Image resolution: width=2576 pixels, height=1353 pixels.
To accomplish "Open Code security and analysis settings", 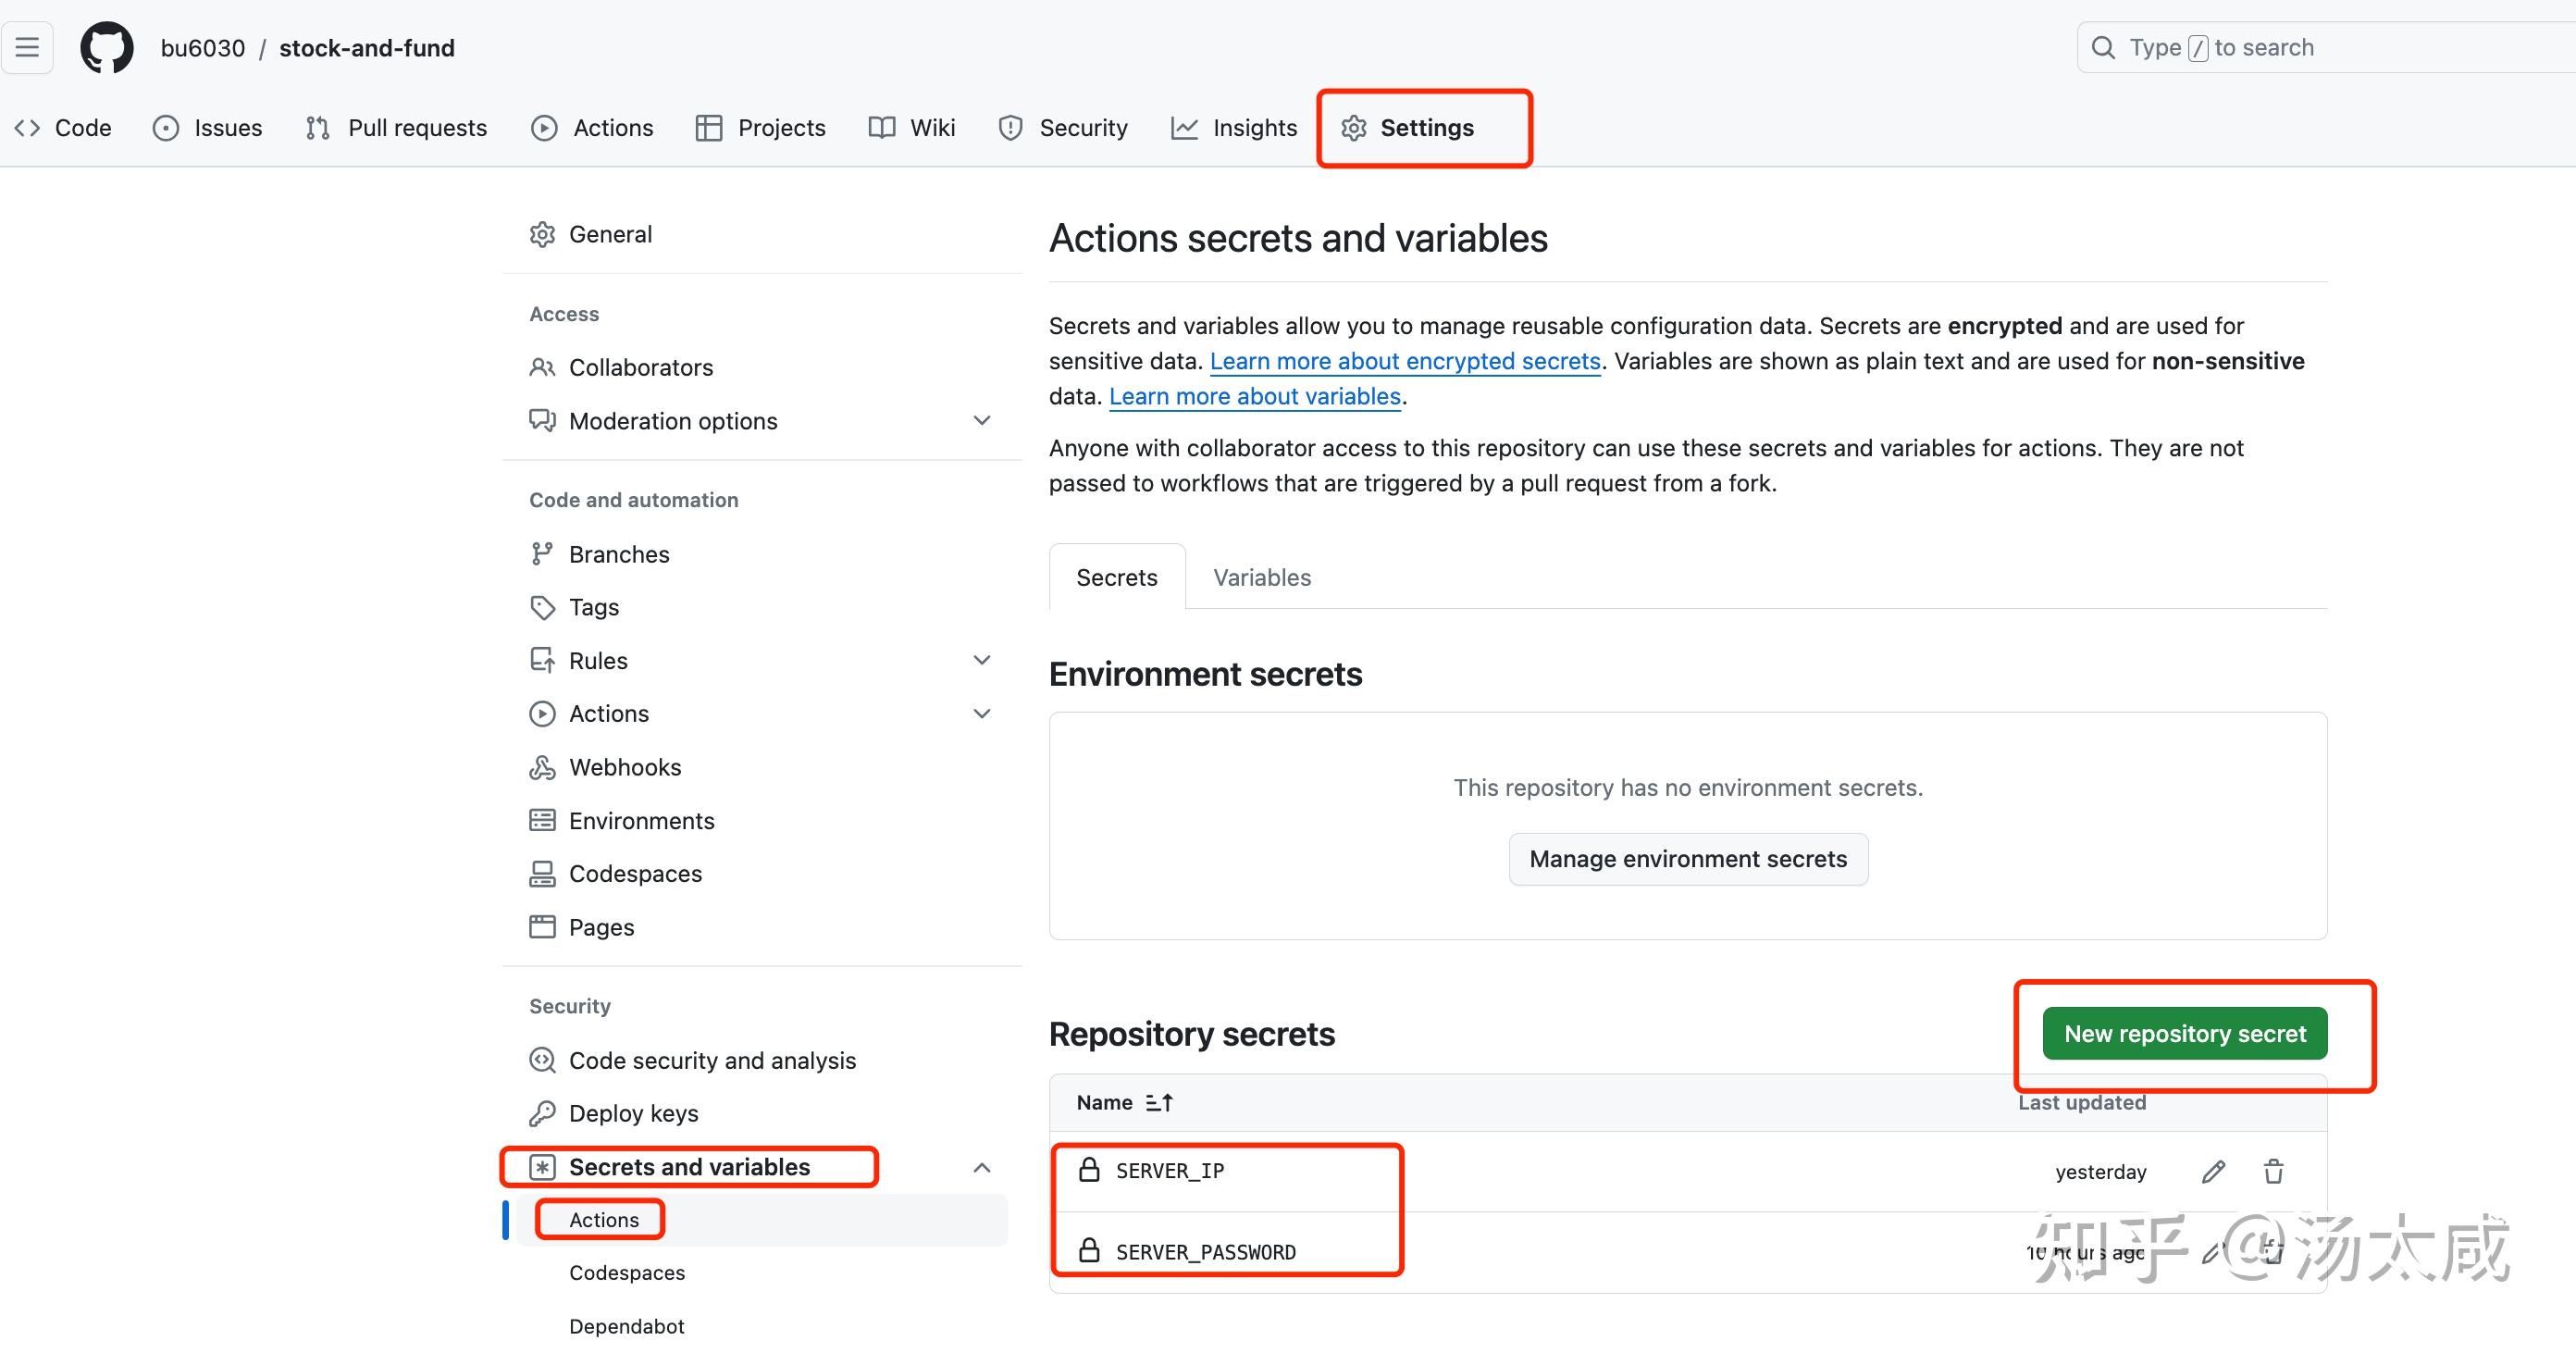I will pos(712,1060).
